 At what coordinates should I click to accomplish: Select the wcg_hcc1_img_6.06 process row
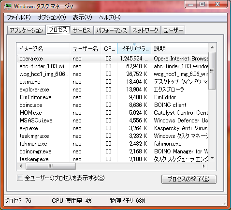(x=113, y=74)
